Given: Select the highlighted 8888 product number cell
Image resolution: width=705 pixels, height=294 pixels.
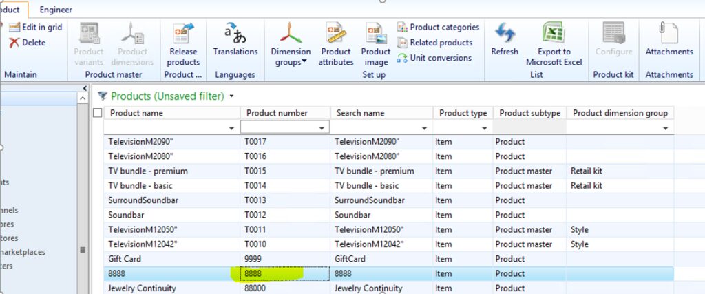Looking at the screenshot, I should point(284,273).
